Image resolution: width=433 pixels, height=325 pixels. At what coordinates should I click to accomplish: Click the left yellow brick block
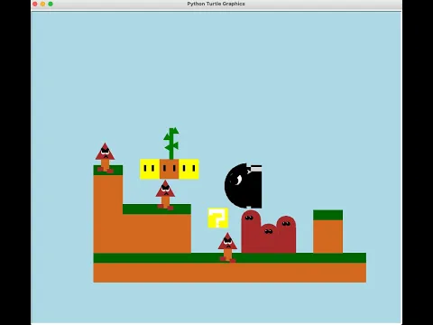pos(150,169)
